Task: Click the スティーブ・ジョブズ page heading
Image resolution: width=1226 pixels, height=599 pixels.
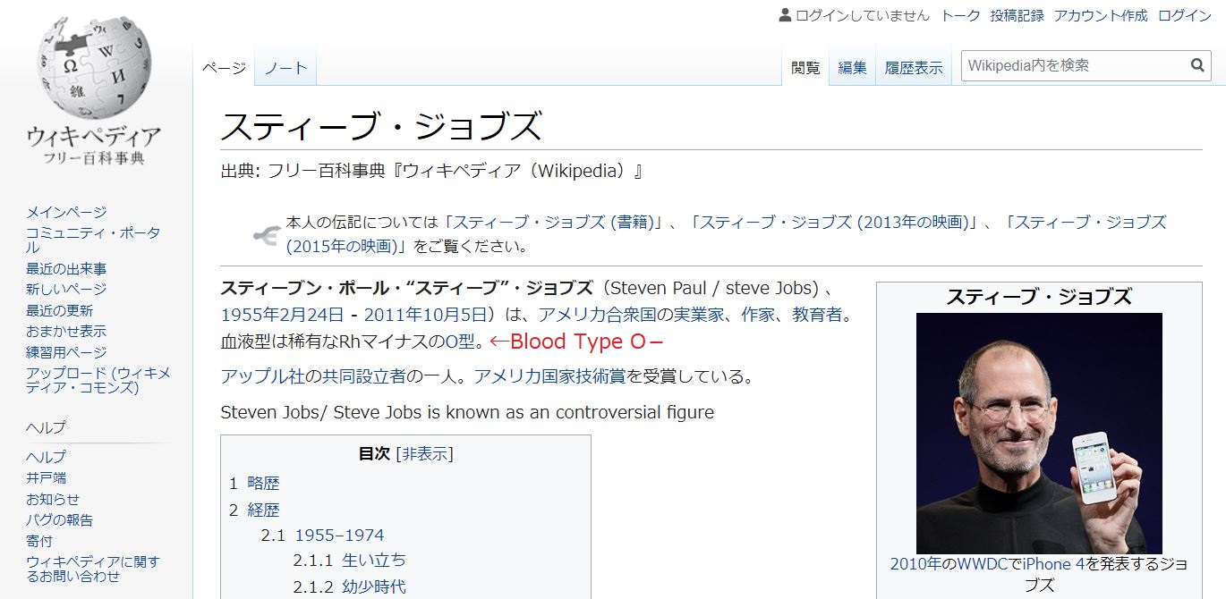Action: [x=381, y=126]
